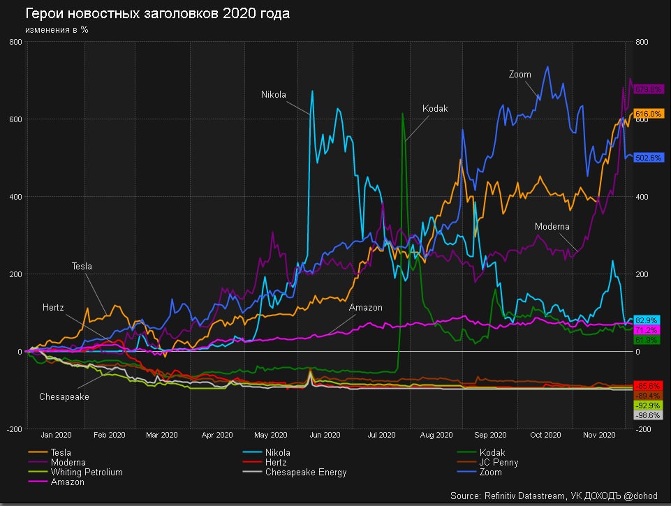Click the 'Nov 2020' x-axis label
Screen dimensions: 671x506
[x=599, y=435]
